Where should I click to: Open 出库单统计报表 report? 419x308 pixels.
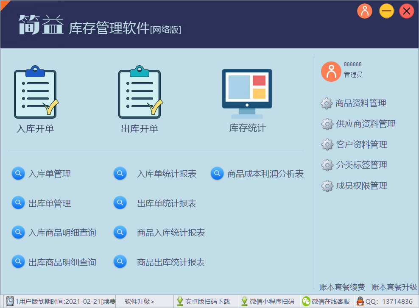pyautogui.click(x=167, y=204)
